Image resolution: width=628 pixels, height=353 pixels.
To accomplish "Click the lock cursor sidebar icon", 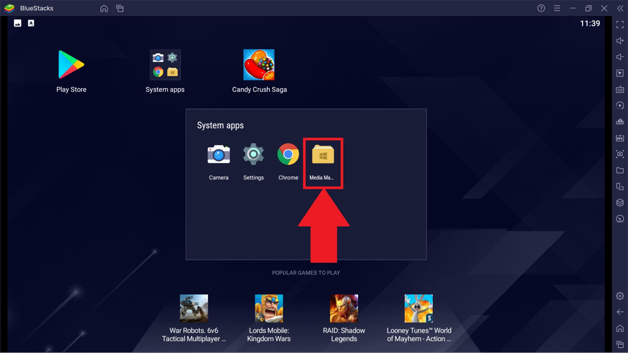I will point(620,73).
